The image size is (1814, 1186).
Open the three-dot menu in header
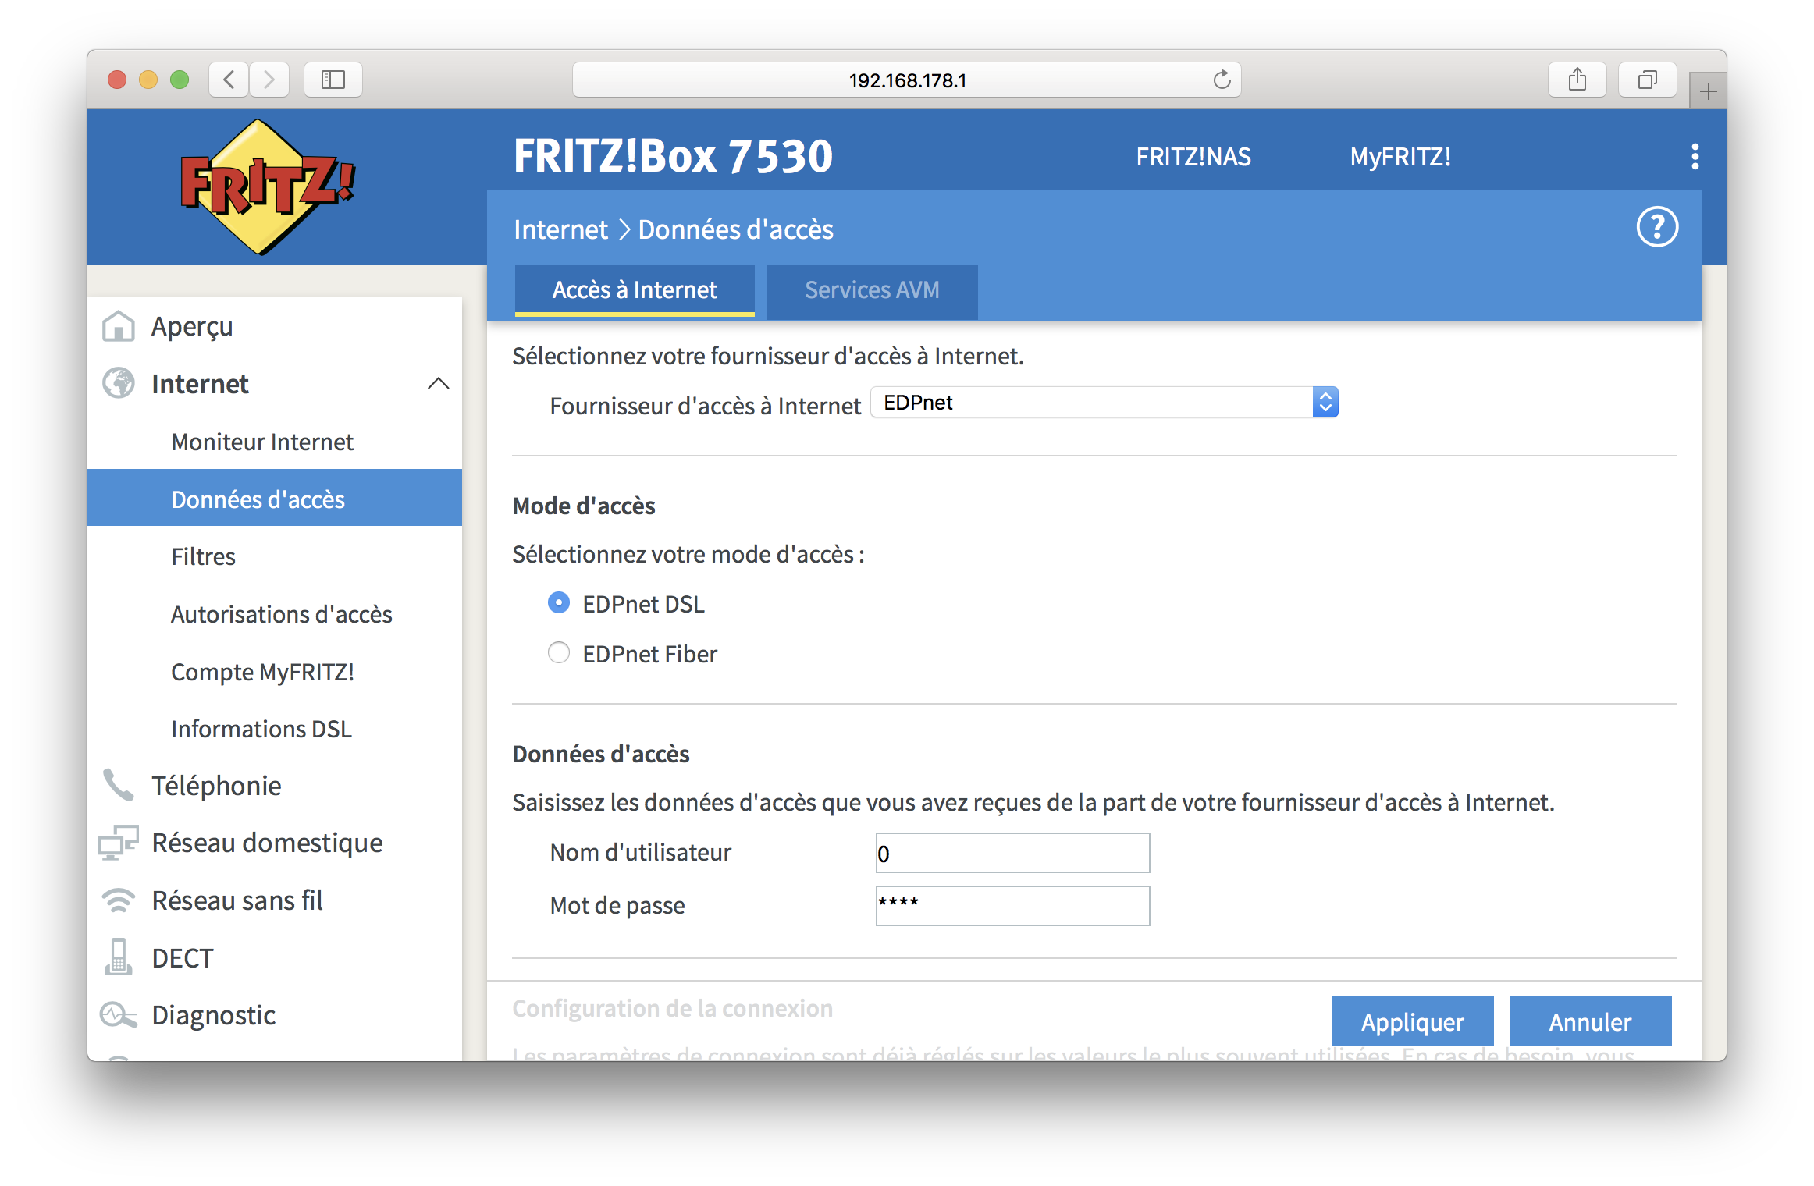click(1695, 157)
